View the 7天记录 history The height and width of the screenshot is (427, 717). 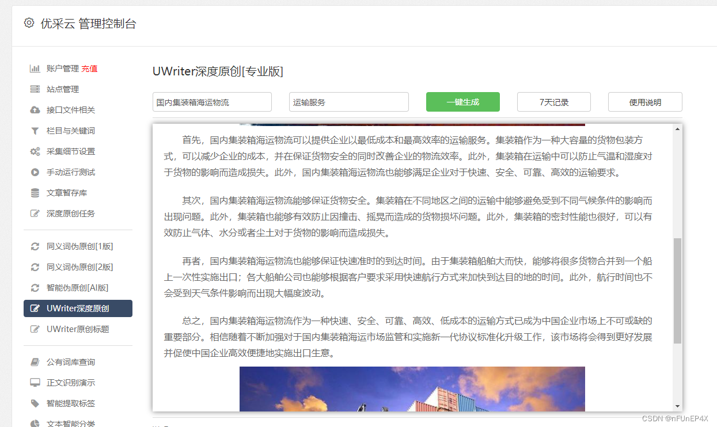(553, 102)
